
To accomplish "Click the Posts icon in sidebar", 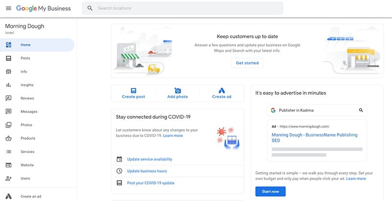I will click(x=8, y=58).
